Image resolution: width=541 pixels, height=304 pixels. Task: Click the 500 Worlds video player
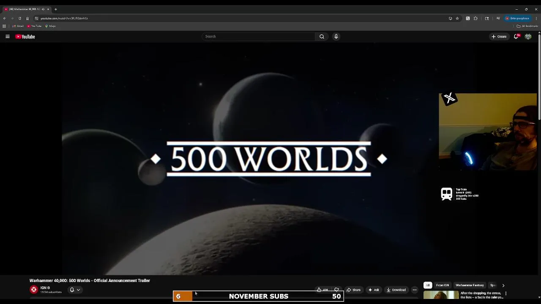268,159
